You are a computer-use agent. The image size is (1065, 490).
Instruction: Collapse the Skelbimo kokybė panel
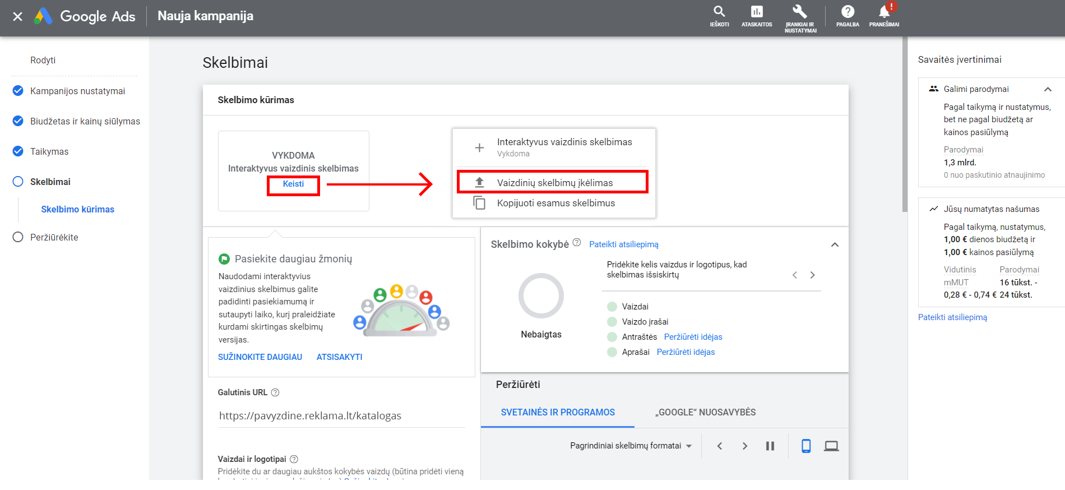tap(835, 244)
